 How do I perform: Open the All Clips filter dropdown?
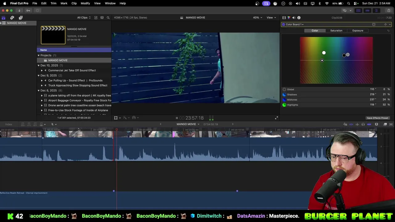point(84,18)
